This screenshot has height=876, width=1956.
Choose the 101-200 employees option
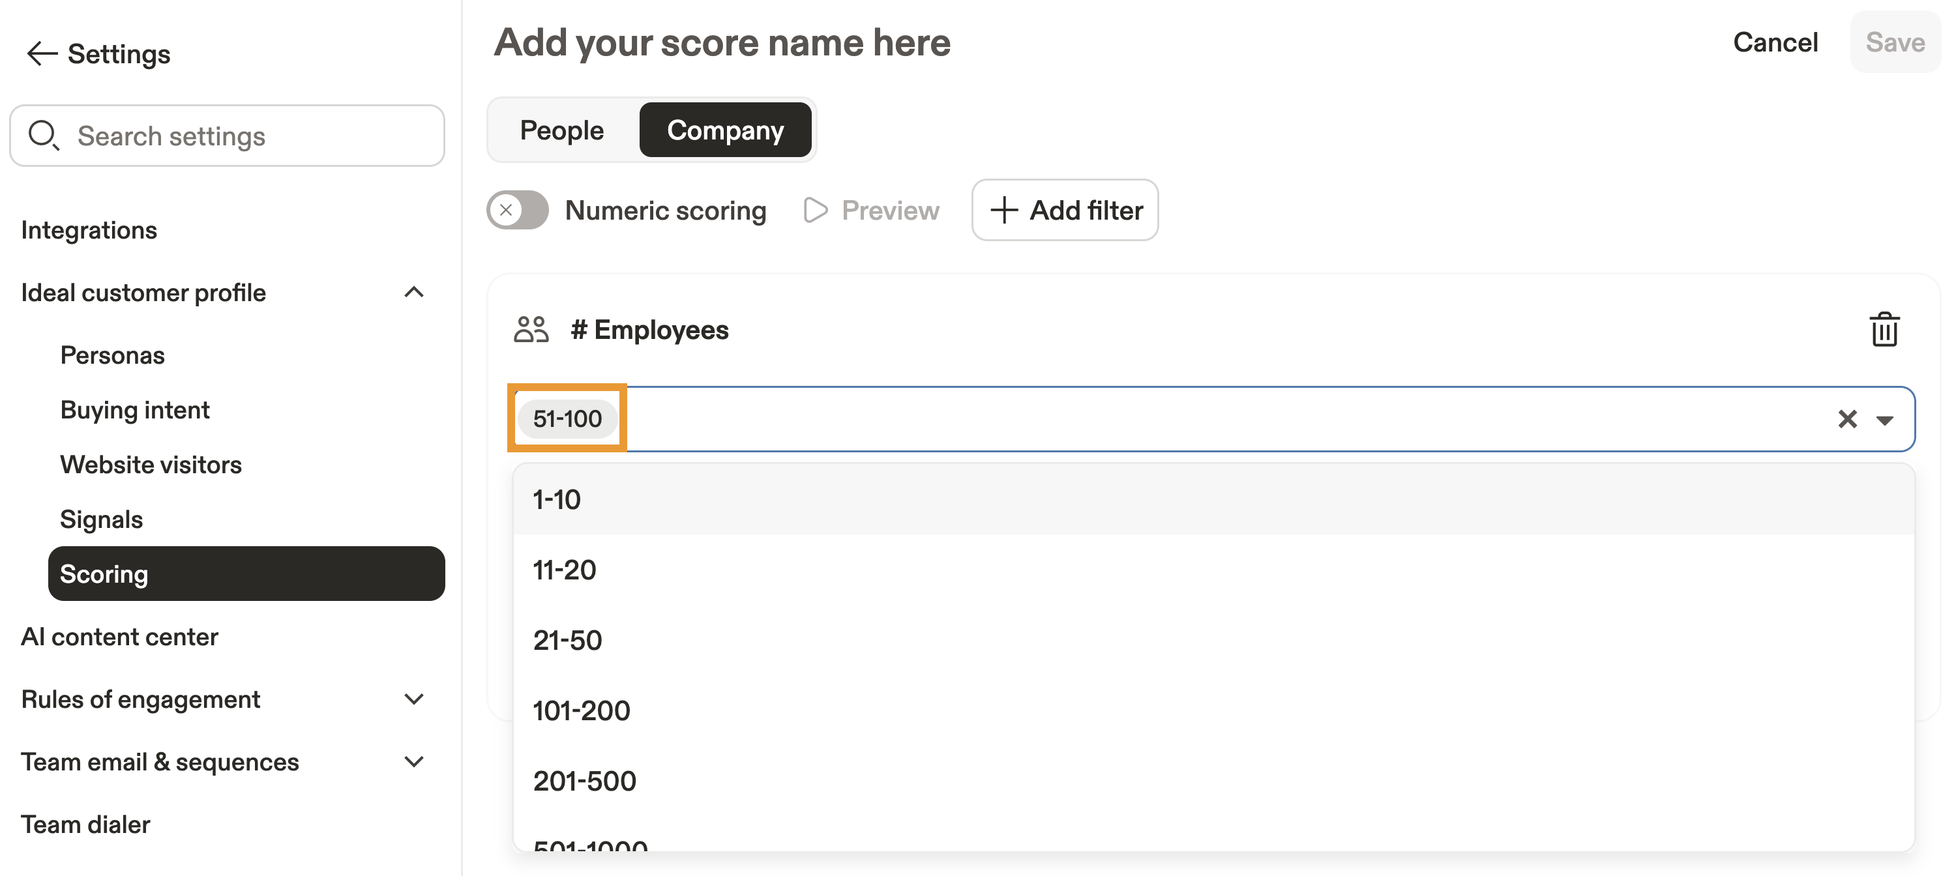point(582,710)
